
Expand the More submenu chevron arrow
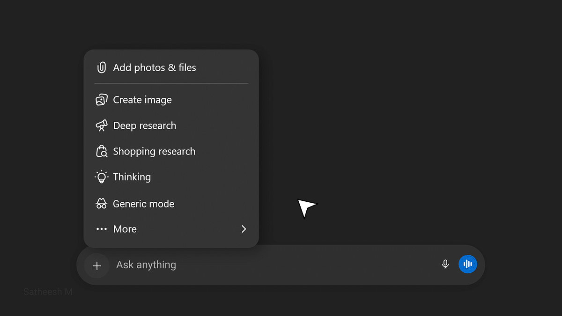pos(244,229)
